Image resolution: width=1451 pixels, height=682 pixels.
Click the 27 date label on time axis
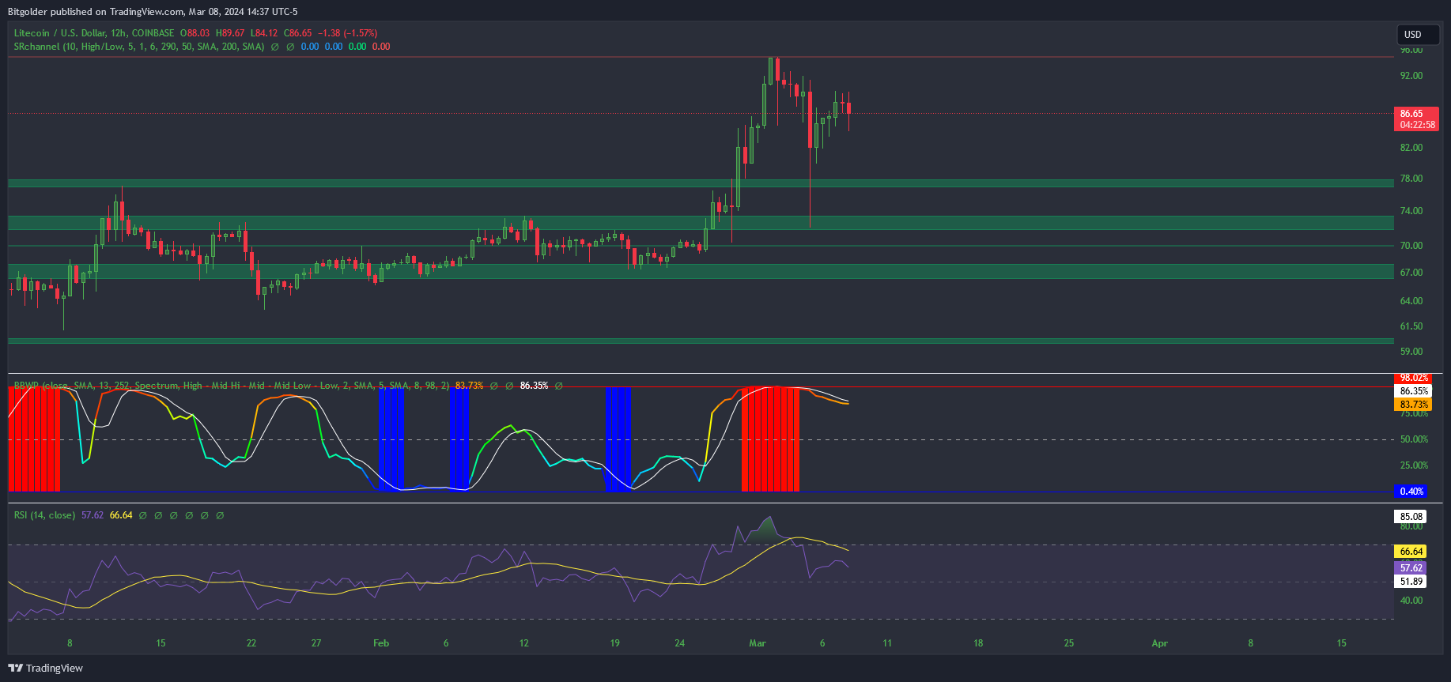[x=316, y=643]
